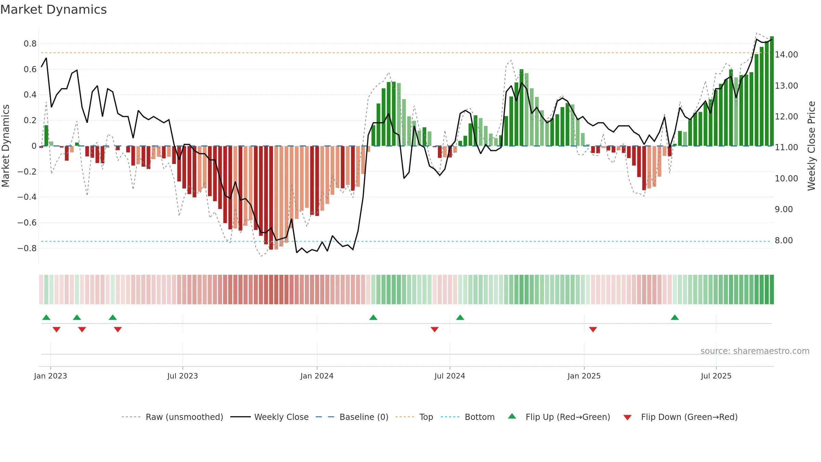Click the Jan 2023 x-axis label
821x462 pixels.
point(51,376)
